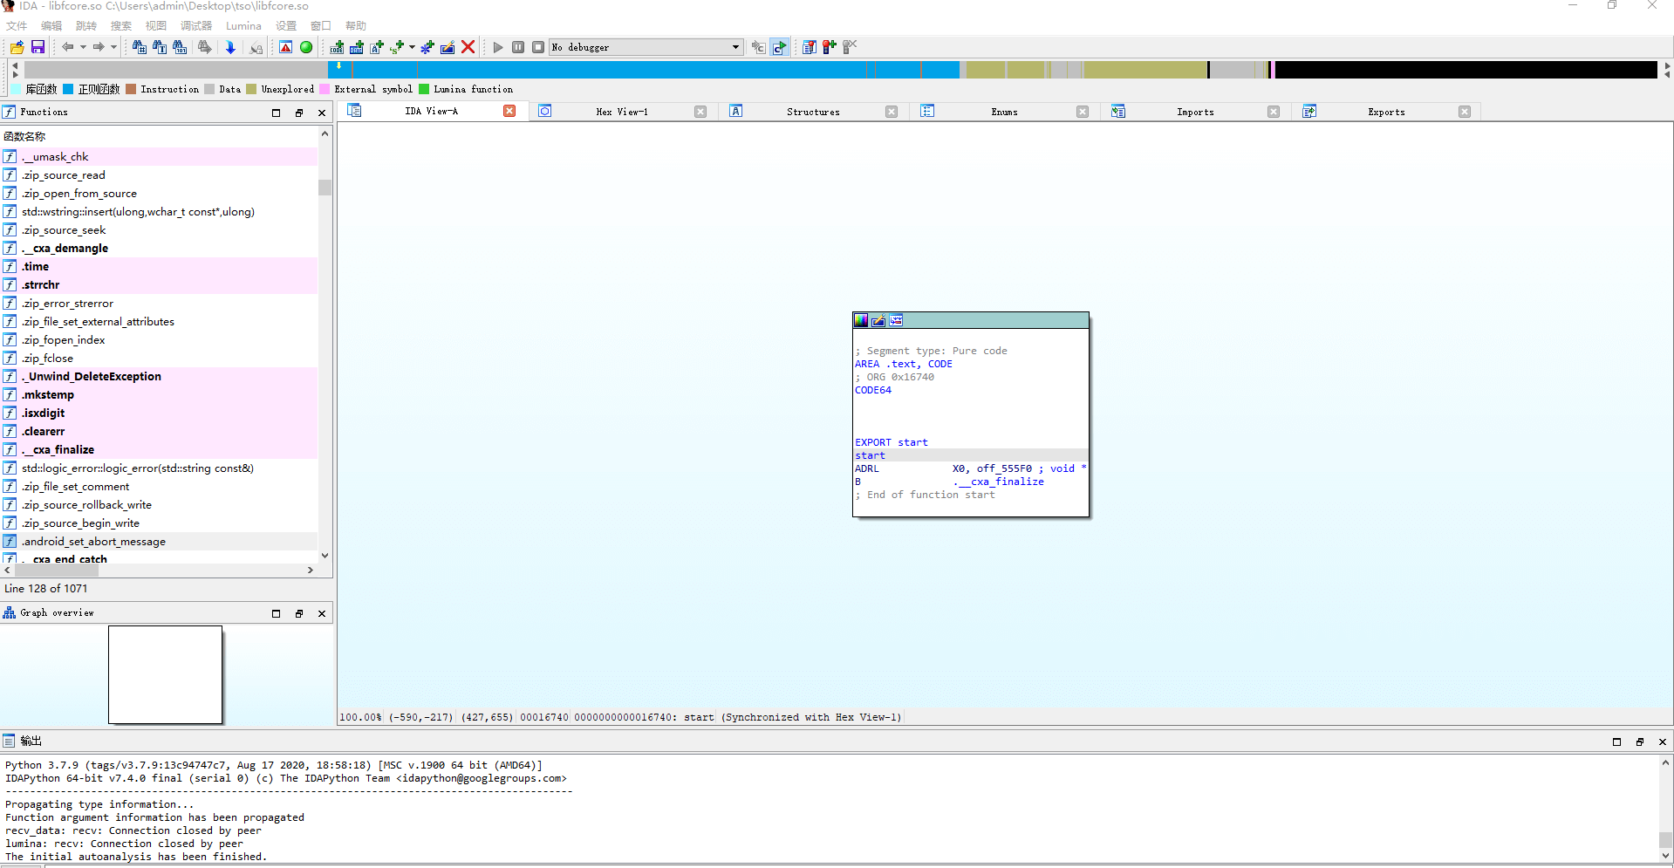Open the Lumina menu
The height and width of the screenshot is (868, 1674).
pos(243,26)
